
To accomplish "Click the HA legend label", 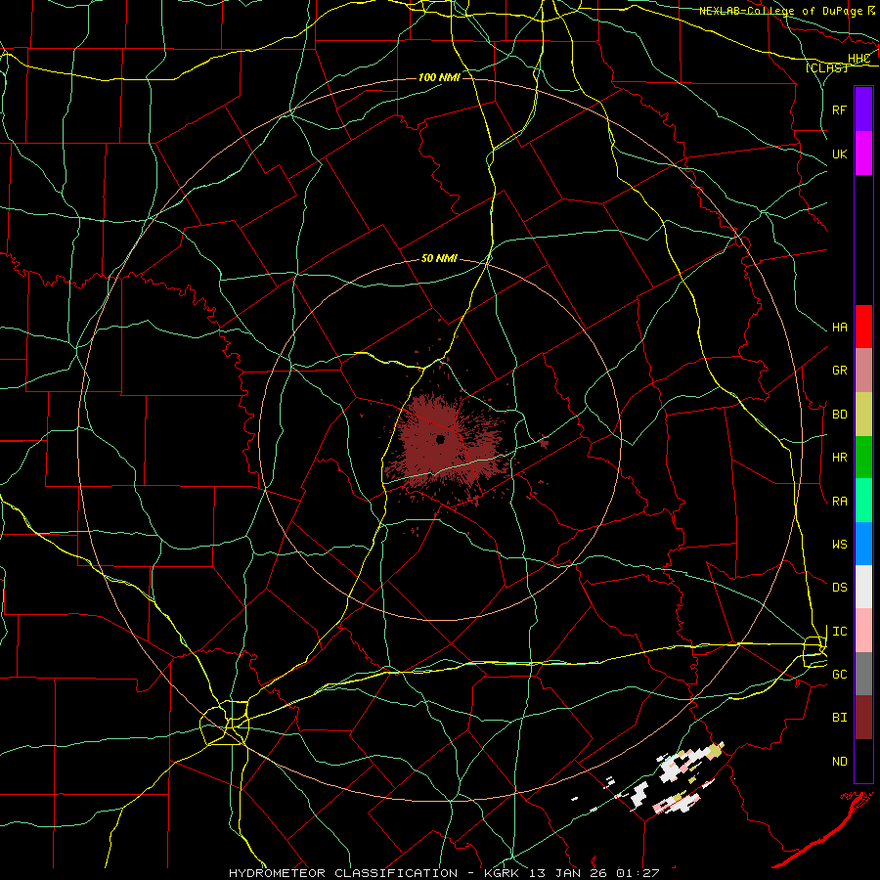I will click(x=839, y=328).
